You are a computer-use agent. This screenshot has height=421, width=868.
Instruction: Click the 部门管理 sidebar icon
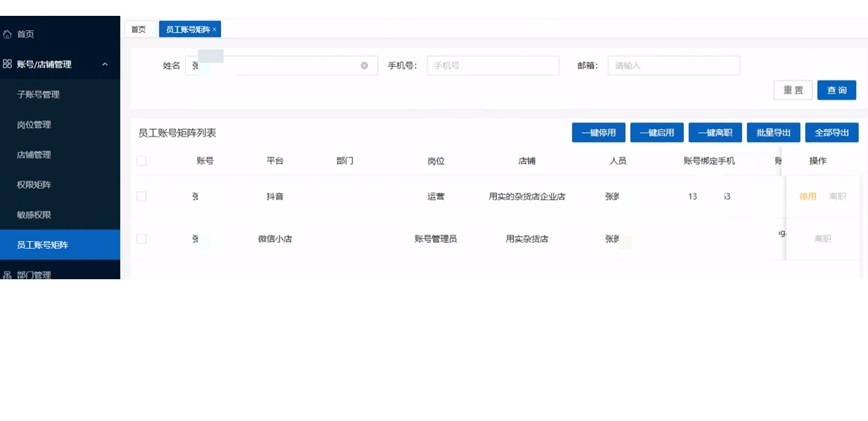(x=8, y=275)
